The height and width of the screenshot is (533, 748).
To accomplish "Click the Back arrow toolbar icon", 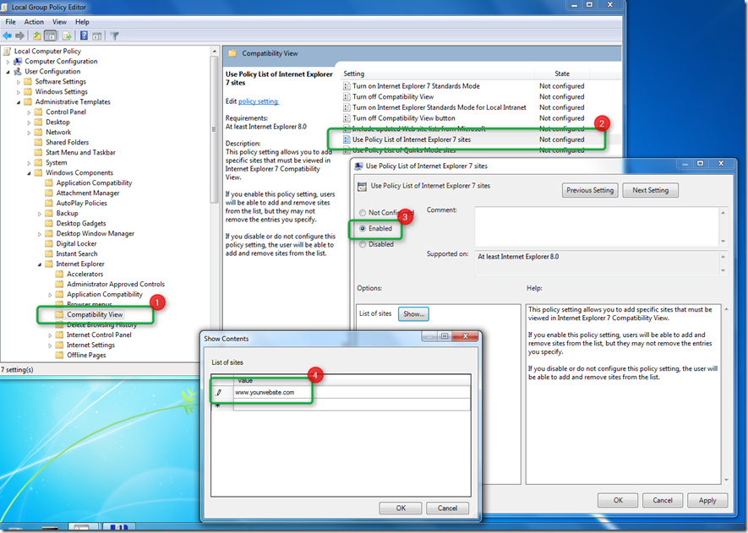I will coord(7,35).
